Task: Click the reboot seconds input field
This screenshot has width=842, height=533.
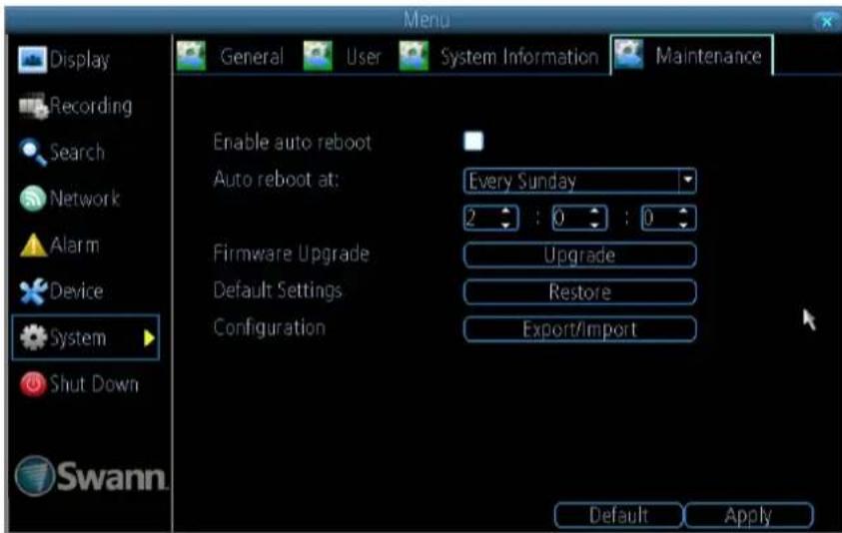Action: pos(668,219)
